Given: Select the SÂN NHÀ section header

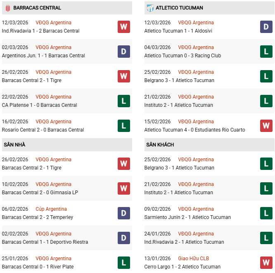Looking at the screenshot, I should tap(14, 145).
